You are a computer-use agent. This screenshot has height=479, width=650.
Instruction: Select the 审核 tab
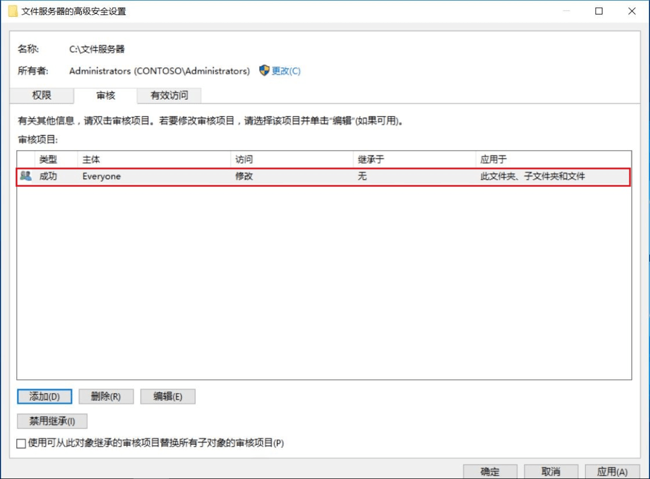pos(106,96)
